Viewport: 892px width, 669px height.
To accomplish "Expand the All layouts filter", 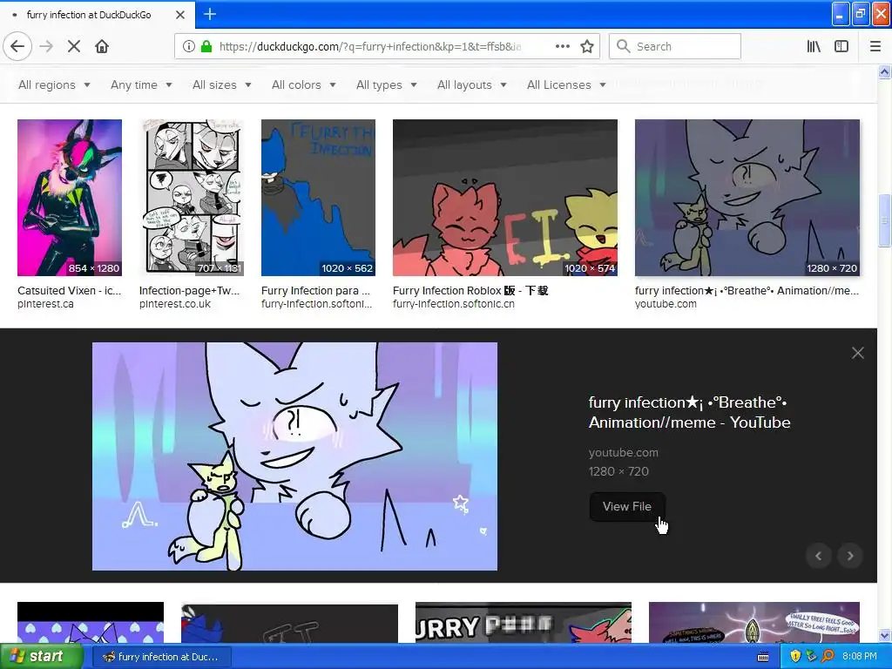I will (x=471, y=84).
